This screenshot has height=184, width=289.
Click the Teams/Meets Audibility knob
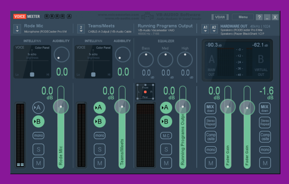coord(123,54)
